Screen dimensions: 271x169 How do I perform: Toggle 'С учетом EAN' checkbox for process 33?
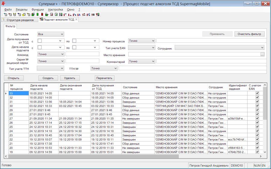[x=257, y=93]
